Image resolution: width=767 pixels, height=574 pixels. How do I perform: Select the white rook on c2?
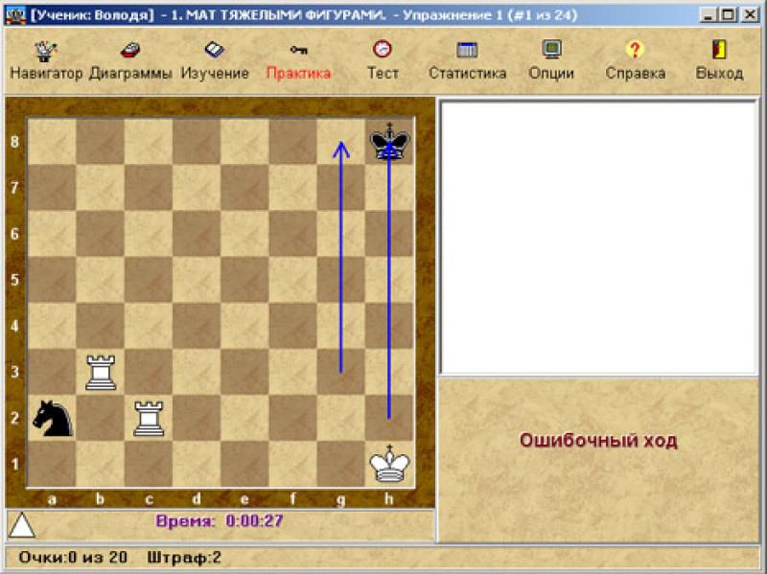[149, 419]
